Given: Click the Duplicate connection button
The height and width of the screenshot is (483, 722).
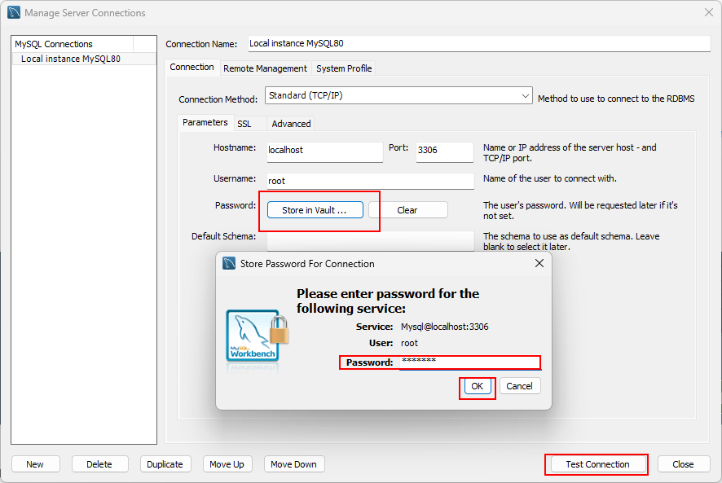Looking at the screenshot, I should (x=165, y=464).
